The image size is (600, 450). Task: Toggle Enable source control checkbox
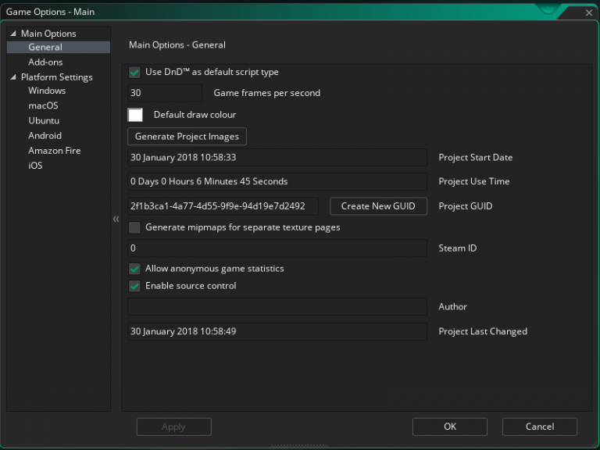[134, 286]
